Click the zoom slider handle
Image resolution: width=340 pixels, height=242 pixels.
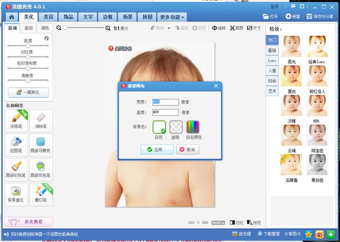pos(65,28)
